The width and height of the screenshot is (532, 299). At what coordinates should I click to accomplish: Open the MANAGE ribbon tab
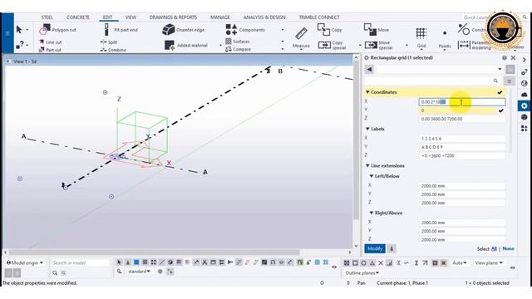coord(219,17)
